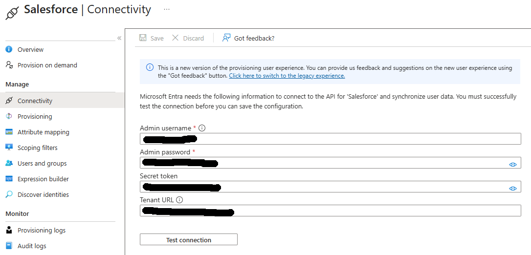Click the Admin password field label
The image size is (531, 255).
point(165,152)
